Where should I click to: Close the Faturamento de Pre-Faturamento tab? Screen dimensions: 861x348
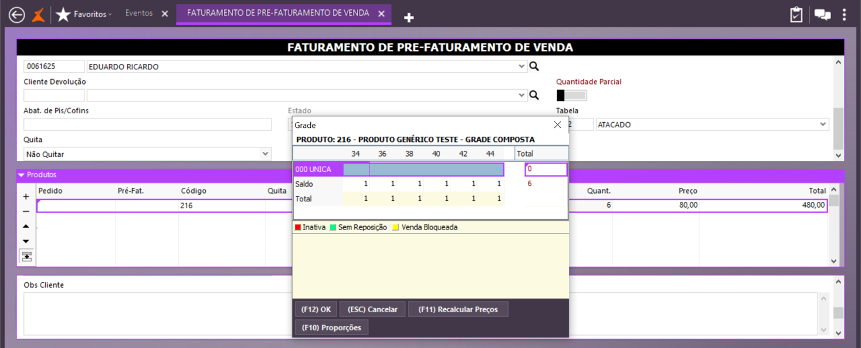381,13
